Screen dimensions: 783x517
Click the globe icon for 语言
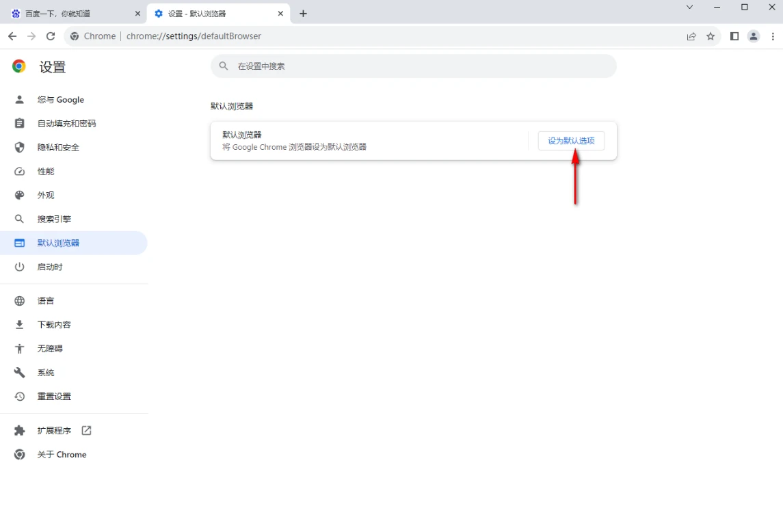click(19, 301)
